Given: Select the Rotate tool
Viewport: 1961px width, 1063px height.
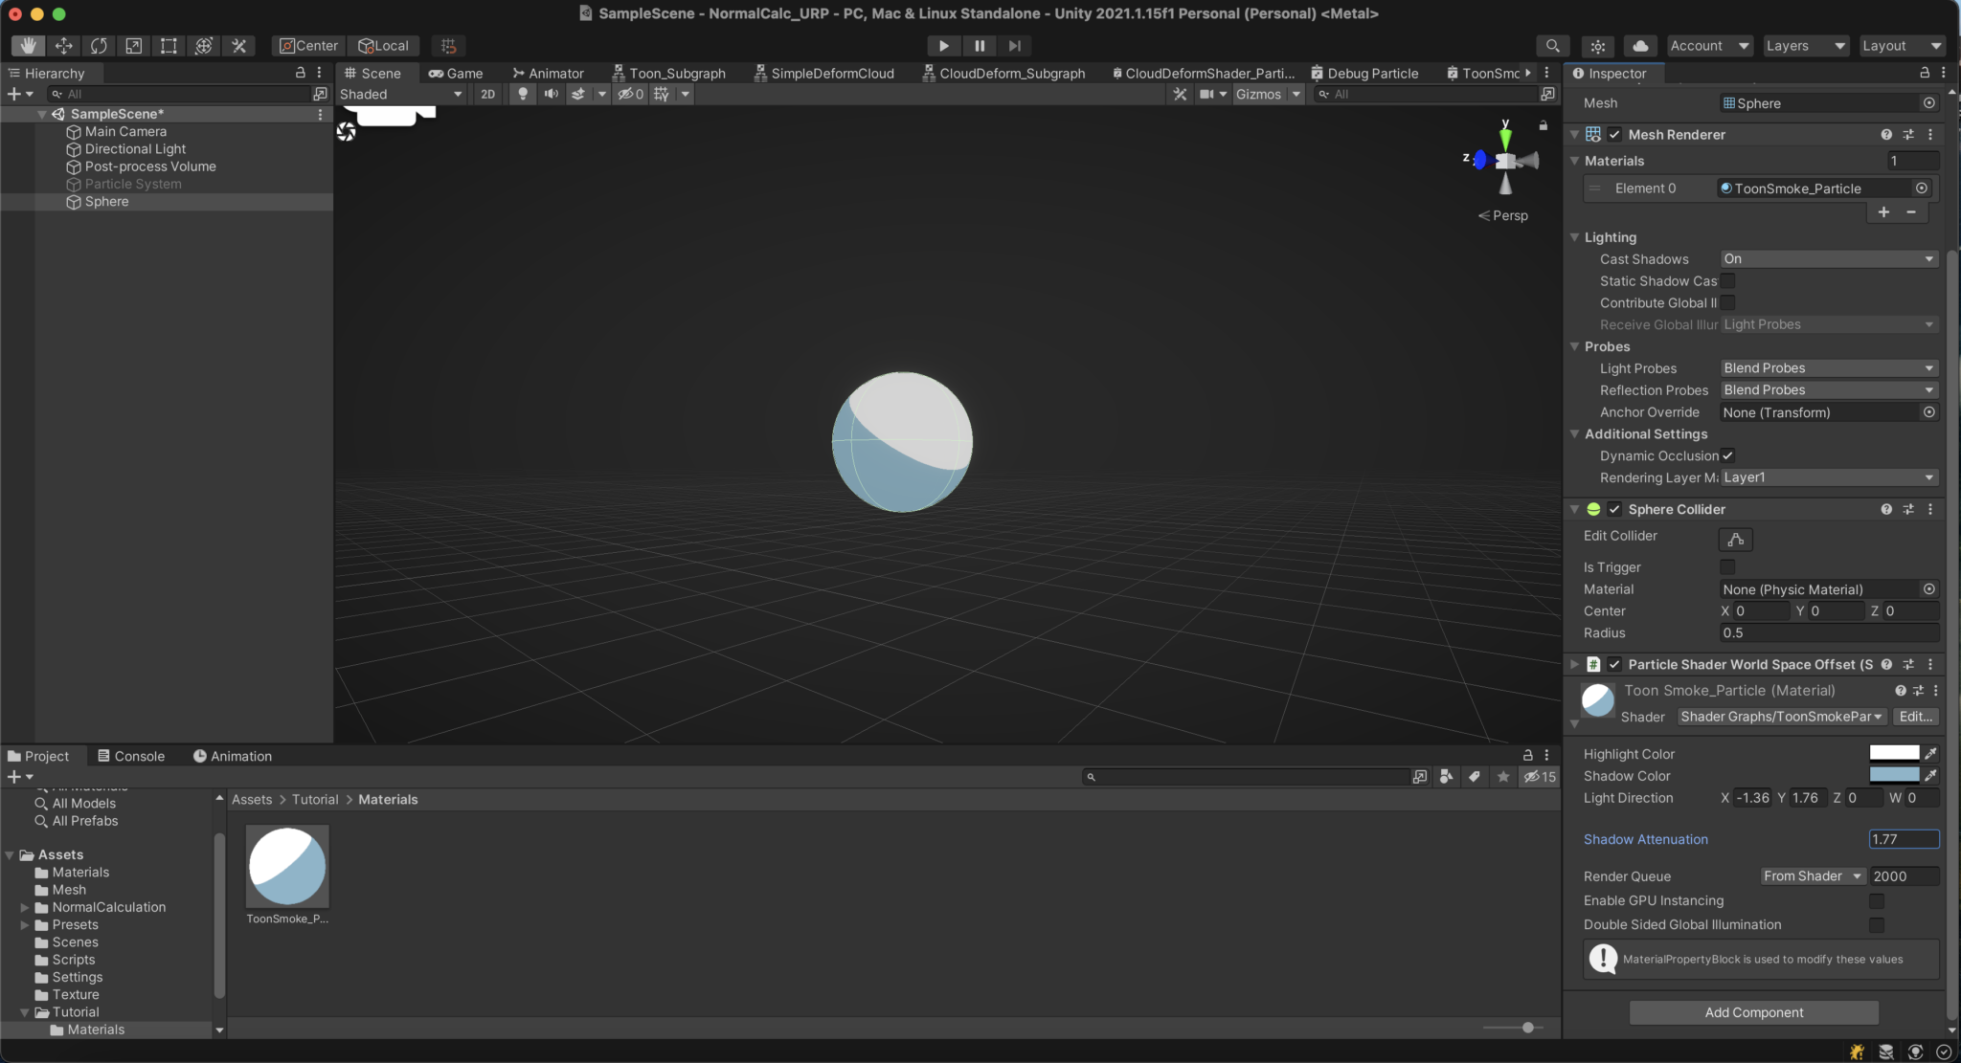Looking at the screenshot, I should coord(99,45).
